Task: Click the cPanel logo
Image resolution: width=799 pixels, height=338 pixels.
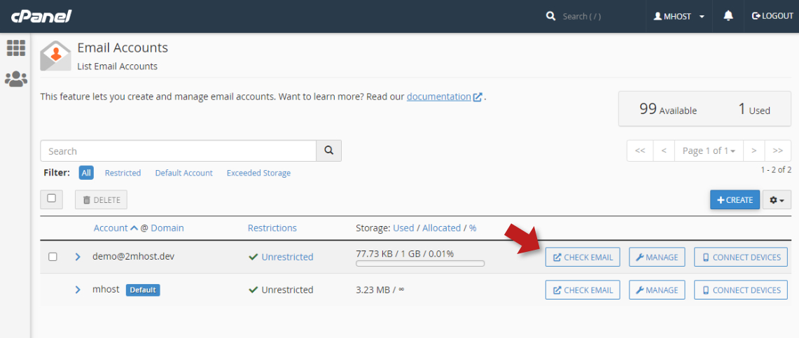Action: click(x=41, y=16)
